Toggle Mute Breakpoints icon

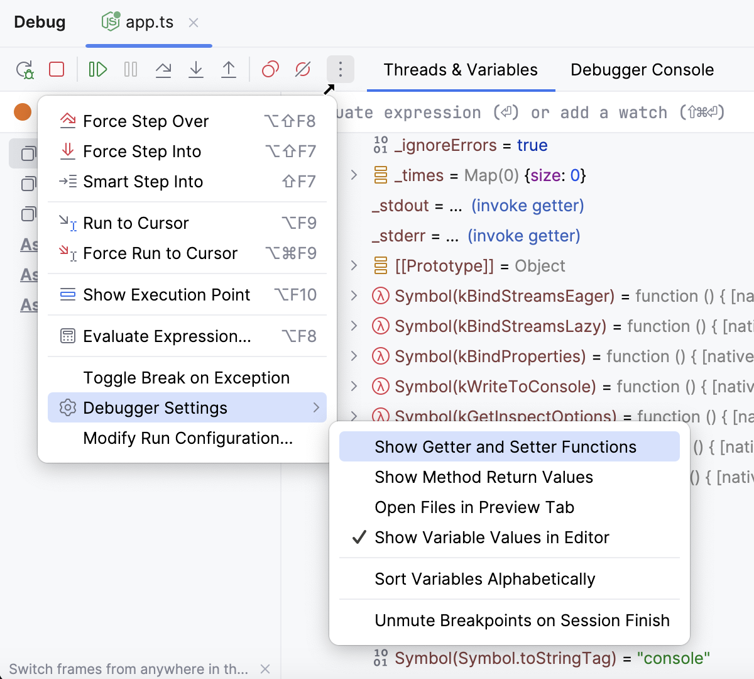tap(303, 69)
